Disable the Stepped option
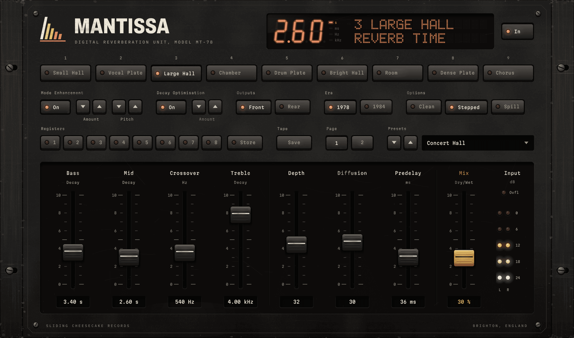This screenshot has width=574, height=338. coord(466,107)
